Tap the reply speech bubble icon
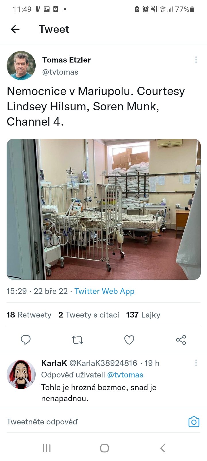This screenshot has height=461, width=207. (x=26, y=340)
